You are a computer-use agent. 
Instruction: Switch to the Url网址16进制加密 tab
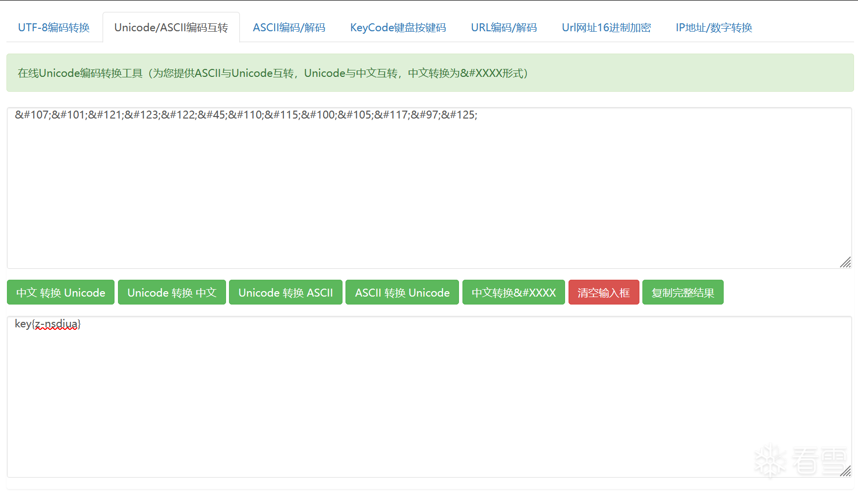click(x=606, y=28)
